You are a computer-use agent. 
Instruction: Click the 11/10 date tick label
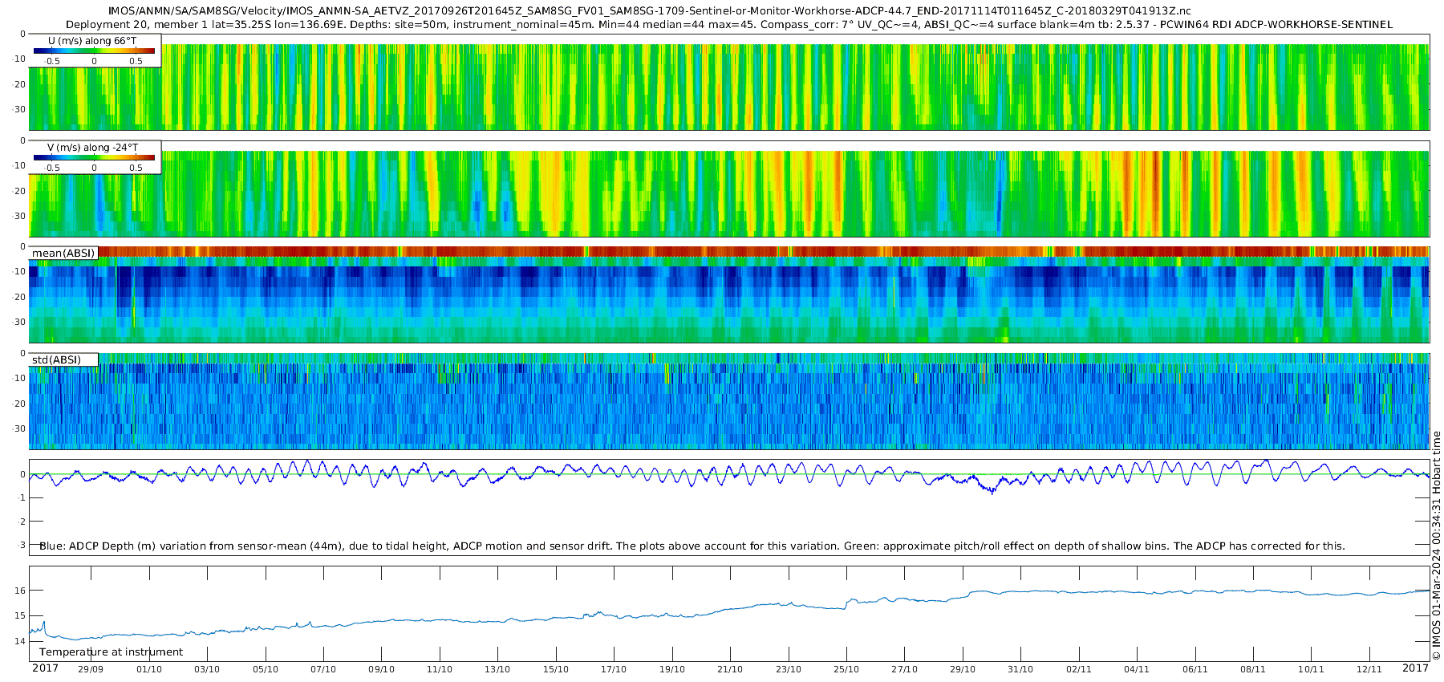[x=440, y=669]
